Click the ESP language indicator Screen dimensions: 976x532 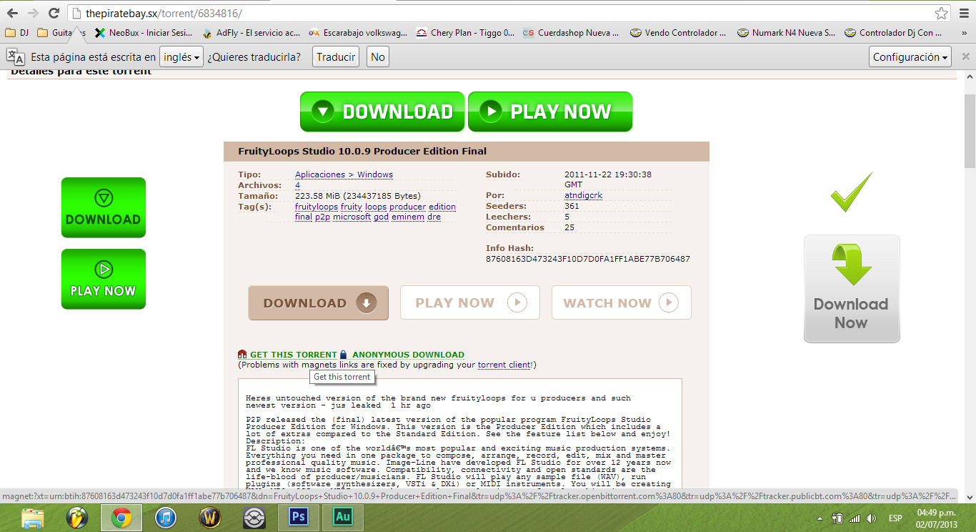point(895,518)
